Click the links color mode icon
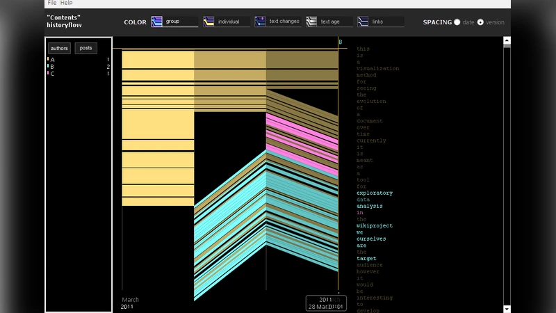Viewport: 556px width, 313px height. tap(363, 22)
